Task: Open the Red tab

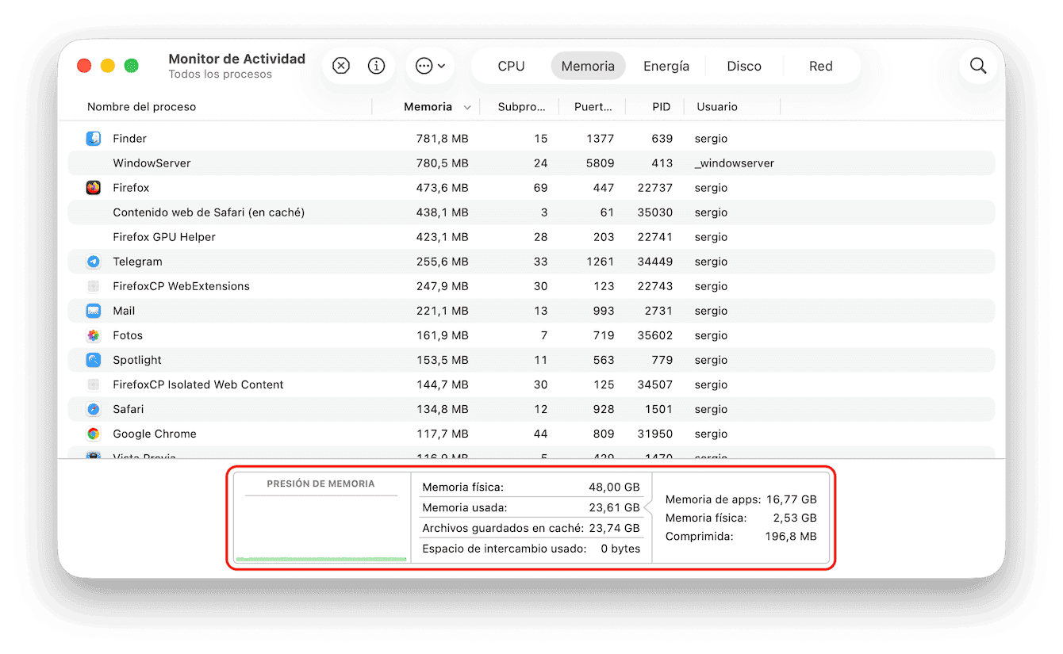Action: pyautogui.click(x=821, y=66)
